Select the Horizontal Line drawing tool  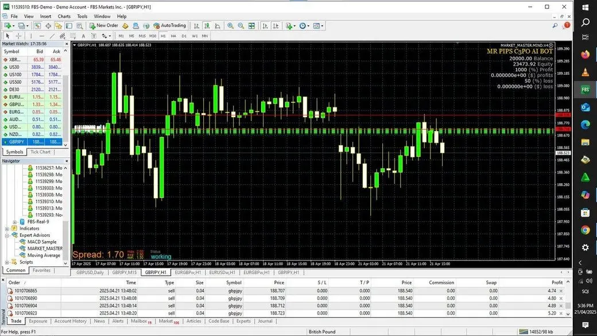point(41,36)
